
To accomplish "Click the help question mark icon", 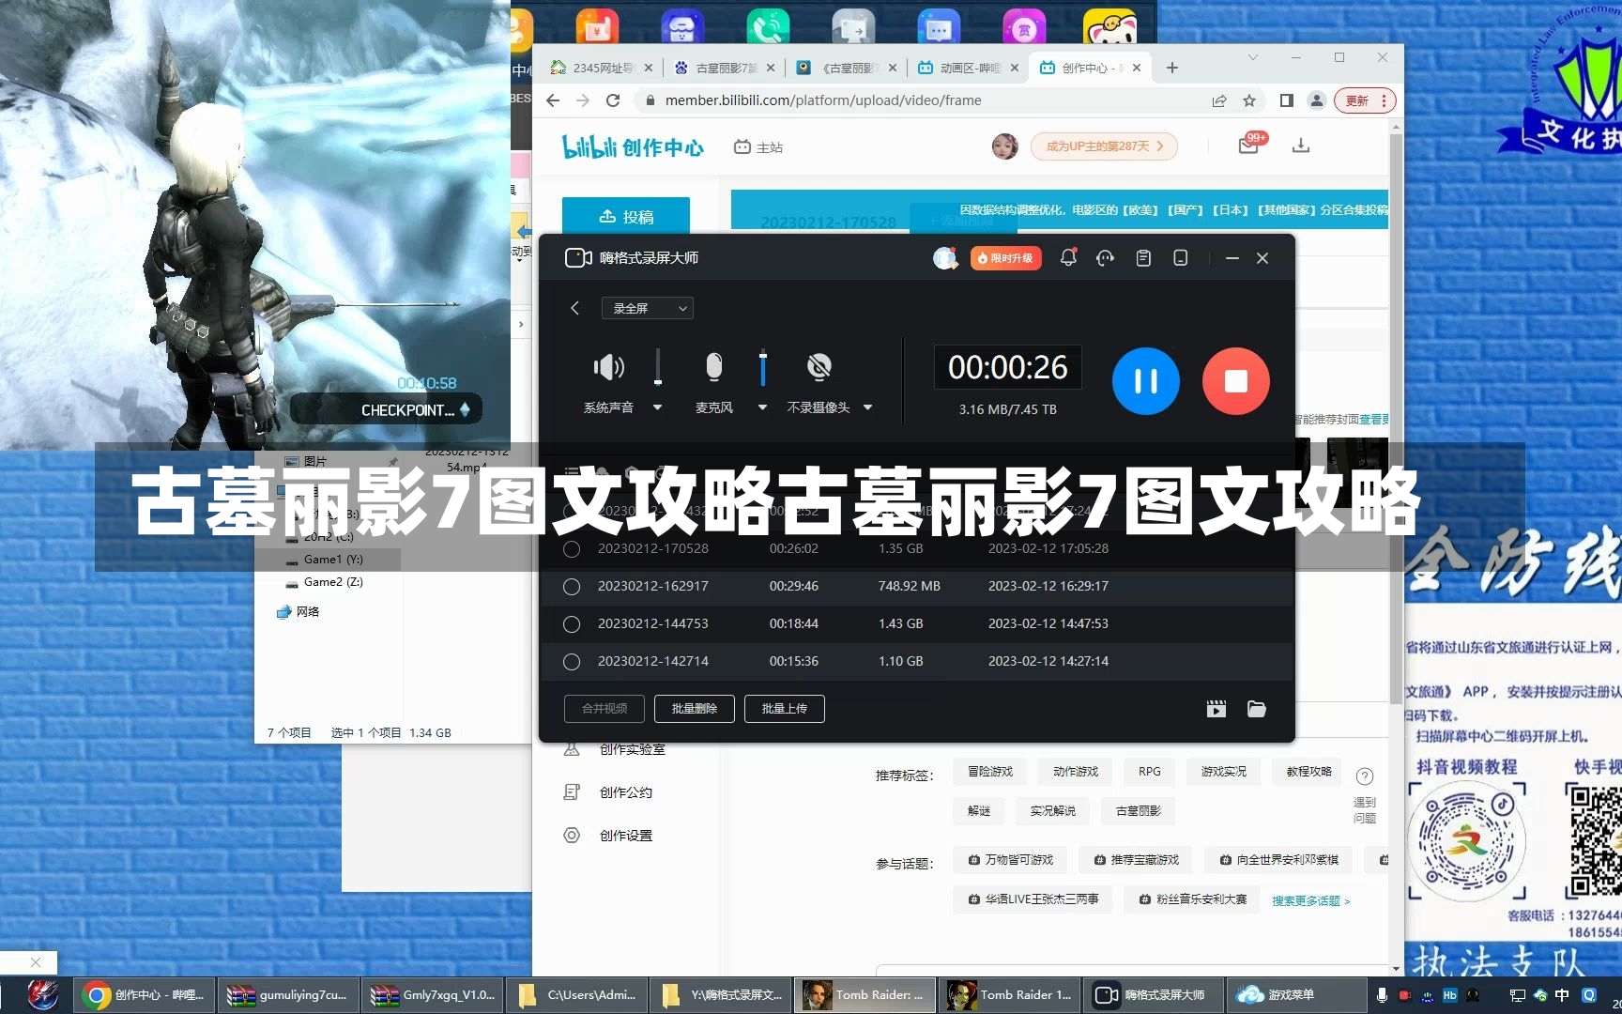I will pyautogui.click(x=1365, y=776).
